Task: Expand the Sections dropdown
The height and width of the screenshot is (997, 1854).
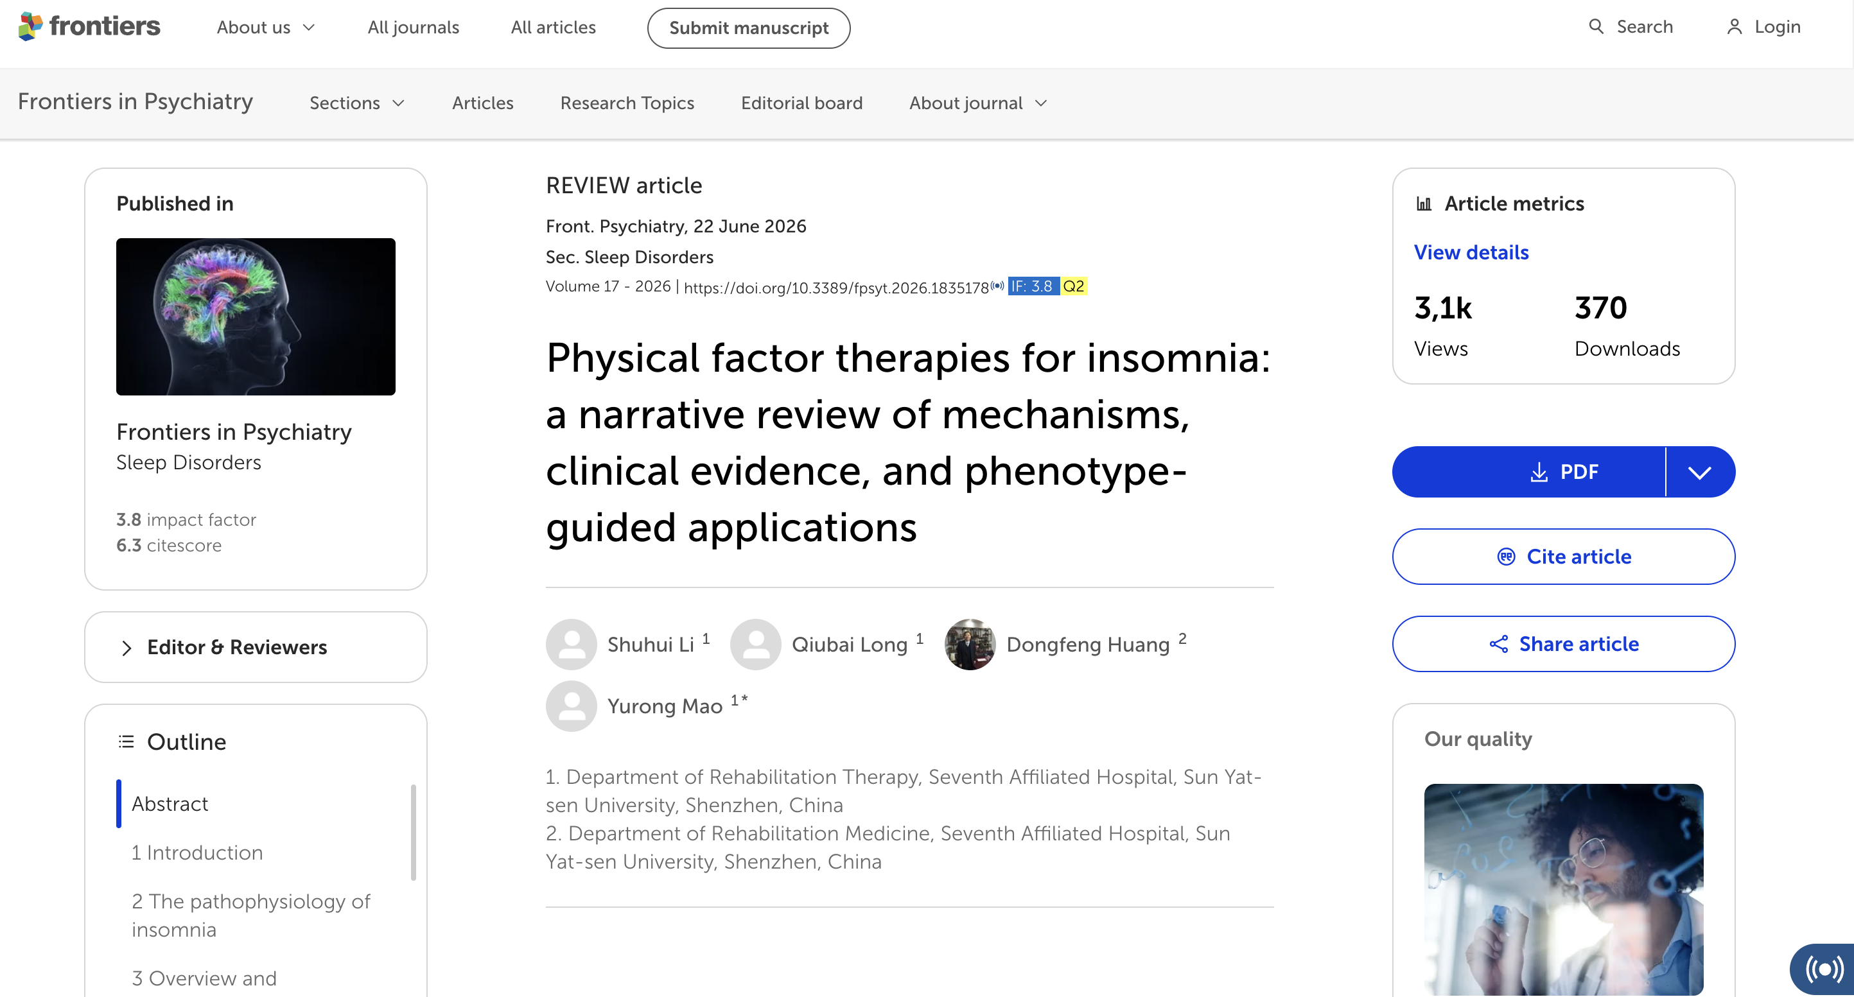Action: pos(357,103)
